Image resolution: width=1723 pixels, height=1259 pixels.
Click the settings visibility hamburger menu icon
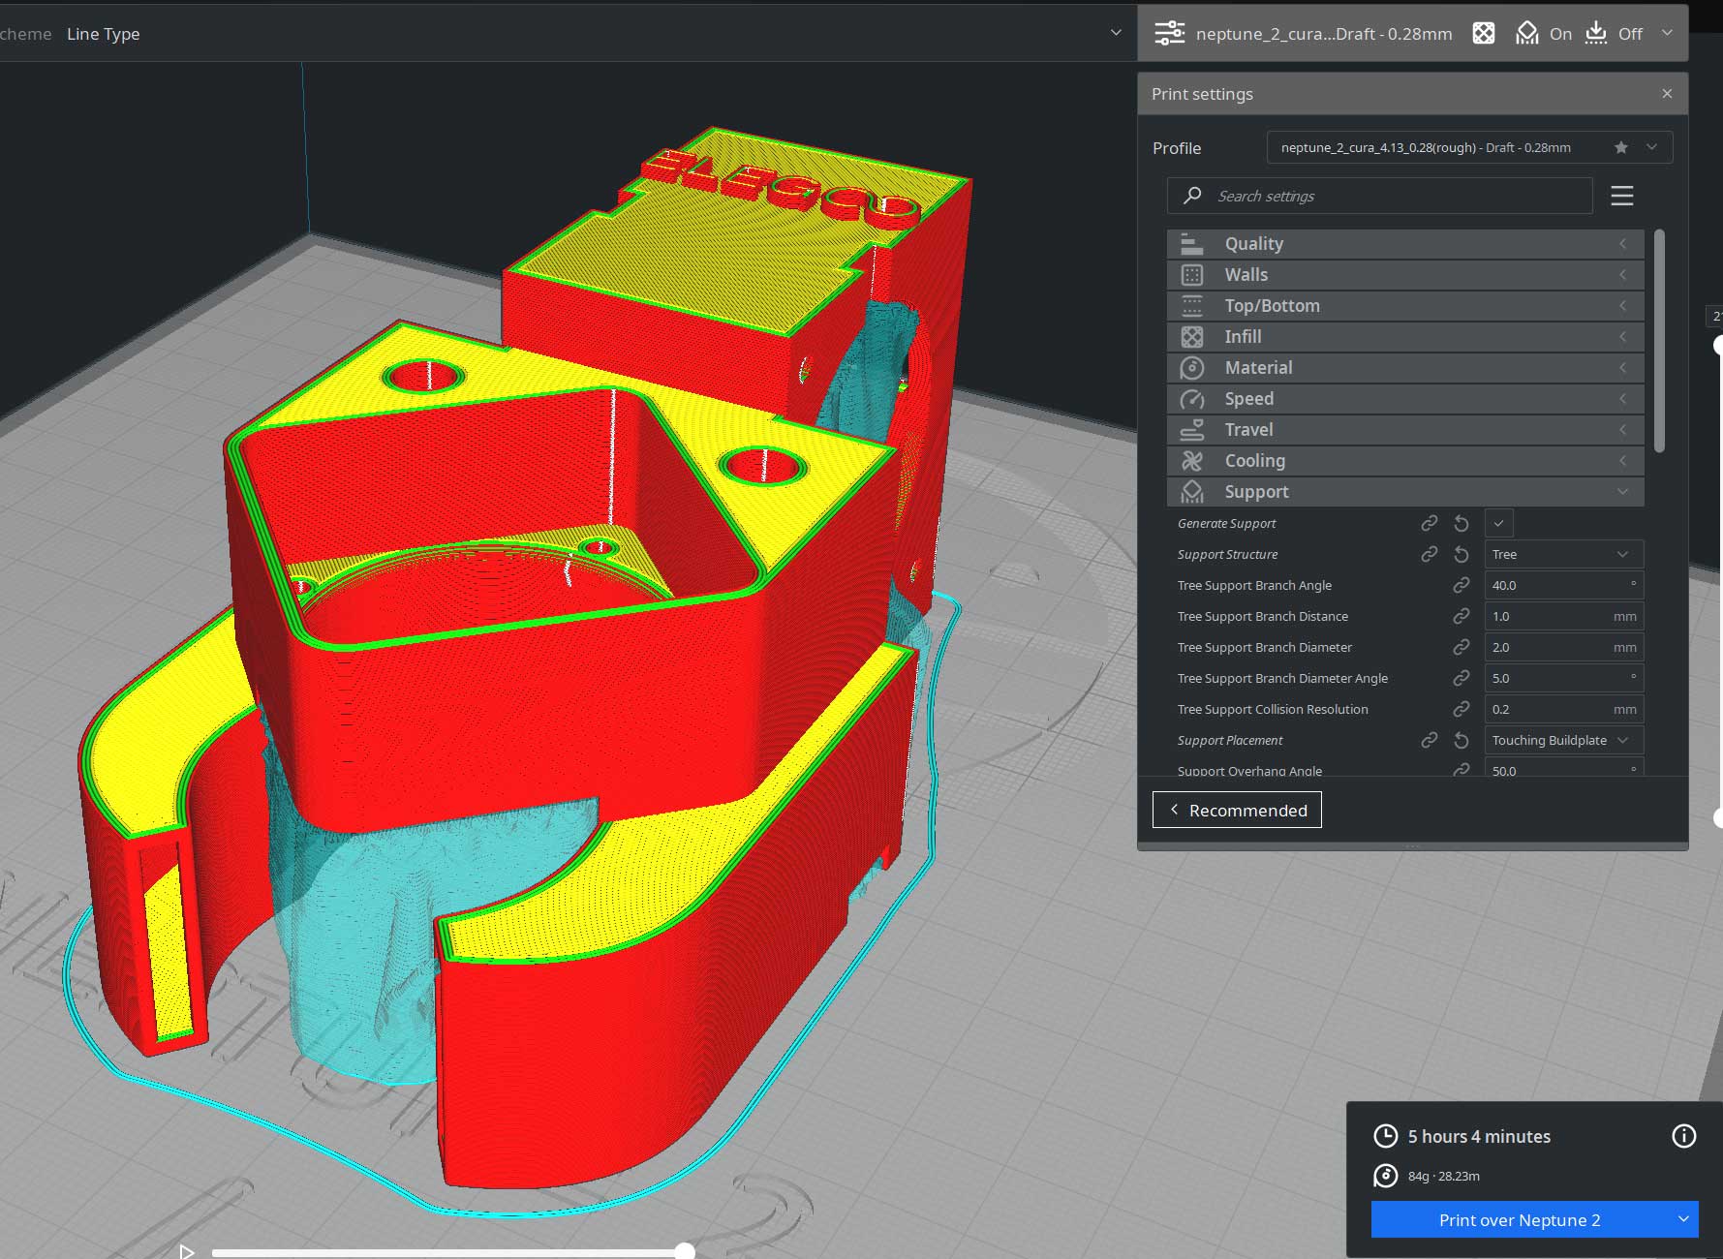tap(1622, 196)
